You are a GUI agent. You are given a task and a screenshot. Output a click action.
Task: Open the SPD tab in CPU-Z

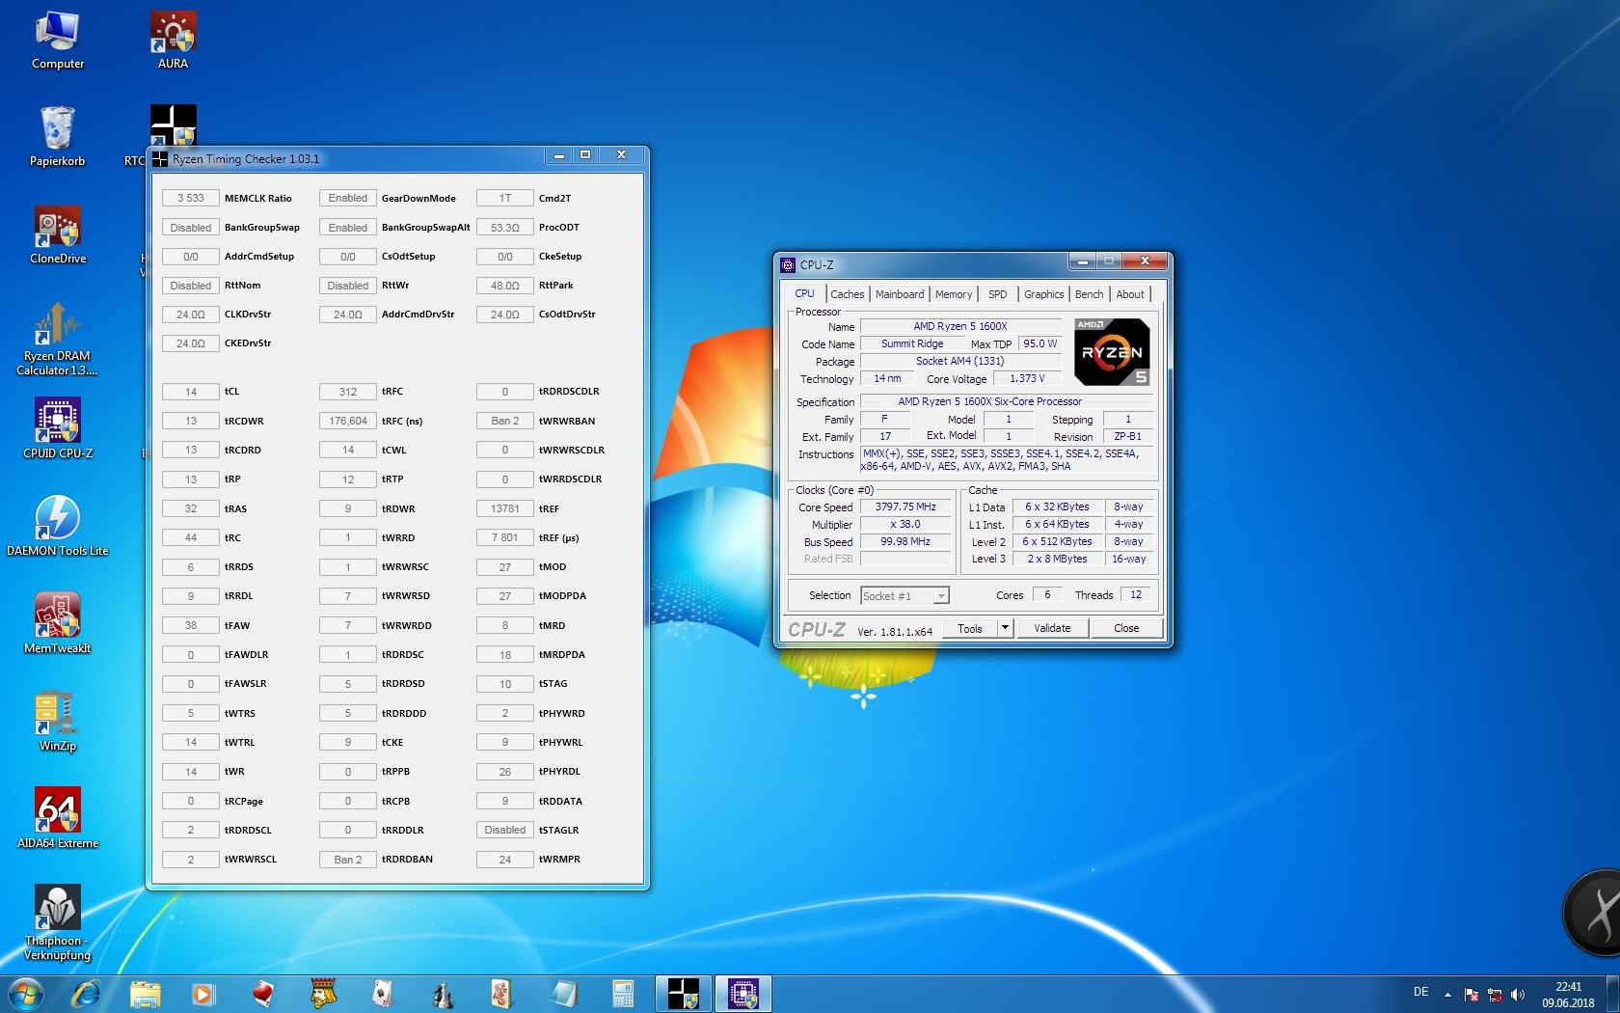coord(997,294)
